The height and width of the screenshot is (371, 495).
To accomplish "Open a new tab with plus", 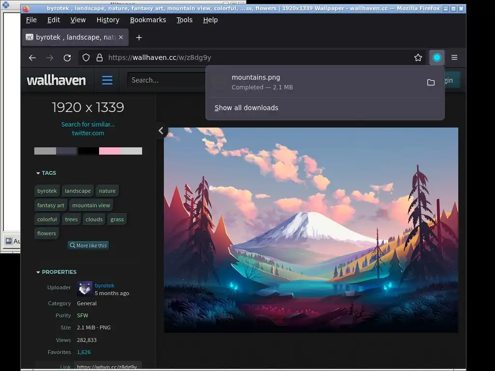I will click(x=139, y=38).
